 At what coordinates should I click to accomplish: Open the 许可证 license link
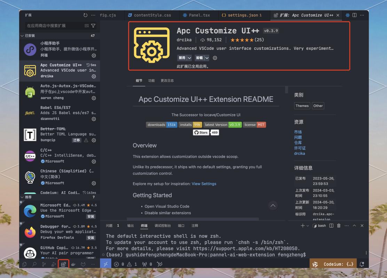[300, 148]
